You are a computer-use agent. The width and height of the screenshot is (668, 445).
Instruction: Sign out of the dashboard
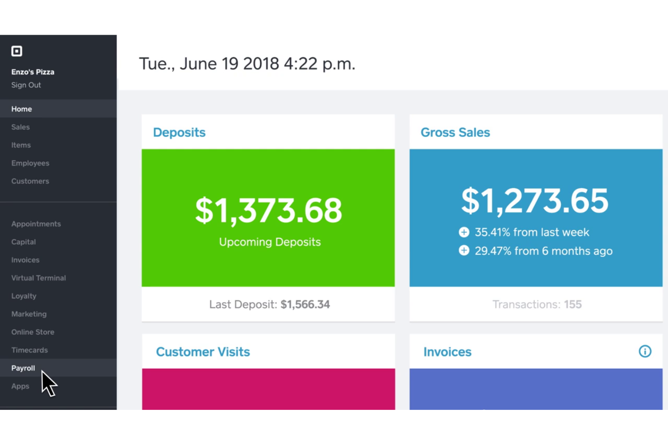(x=26, y=85)
